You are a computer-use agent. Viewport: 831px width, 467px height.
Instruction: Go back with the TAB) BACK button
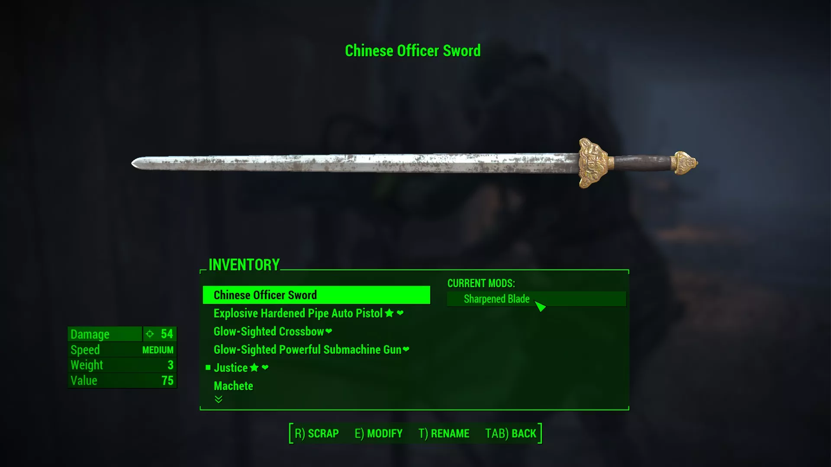point(511,433)
